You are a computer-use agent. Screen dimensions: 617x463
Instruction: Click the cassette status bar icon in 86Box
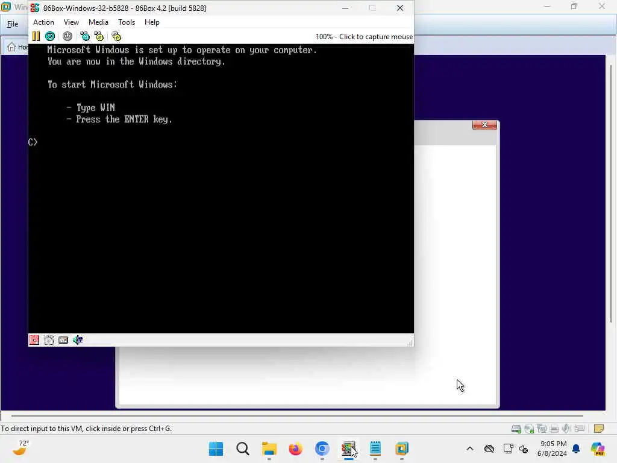point(63,340)
